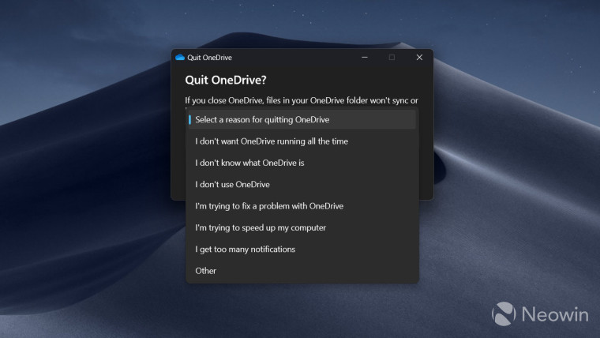The height and width of the screenshot is (338, 600).
Task: Choose 'I'm trying to speed up my computer'
Action: (302, 227)
